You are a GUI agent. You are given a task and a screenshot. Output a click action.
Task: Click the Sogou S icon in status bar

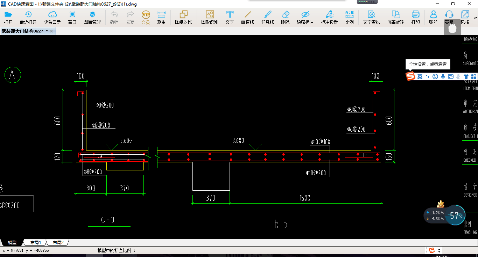[432, 250]
